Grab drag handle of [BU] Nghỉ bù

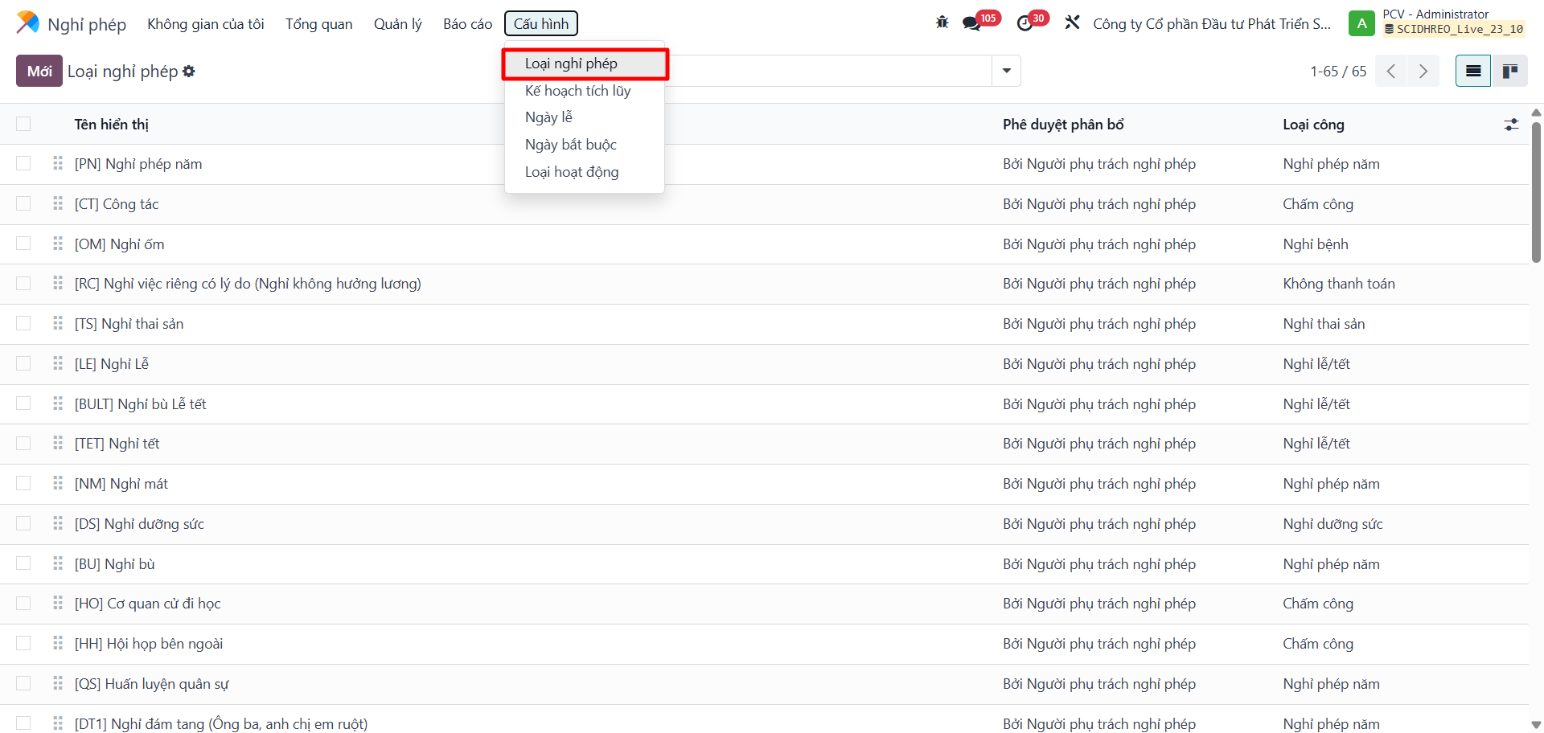58,563
